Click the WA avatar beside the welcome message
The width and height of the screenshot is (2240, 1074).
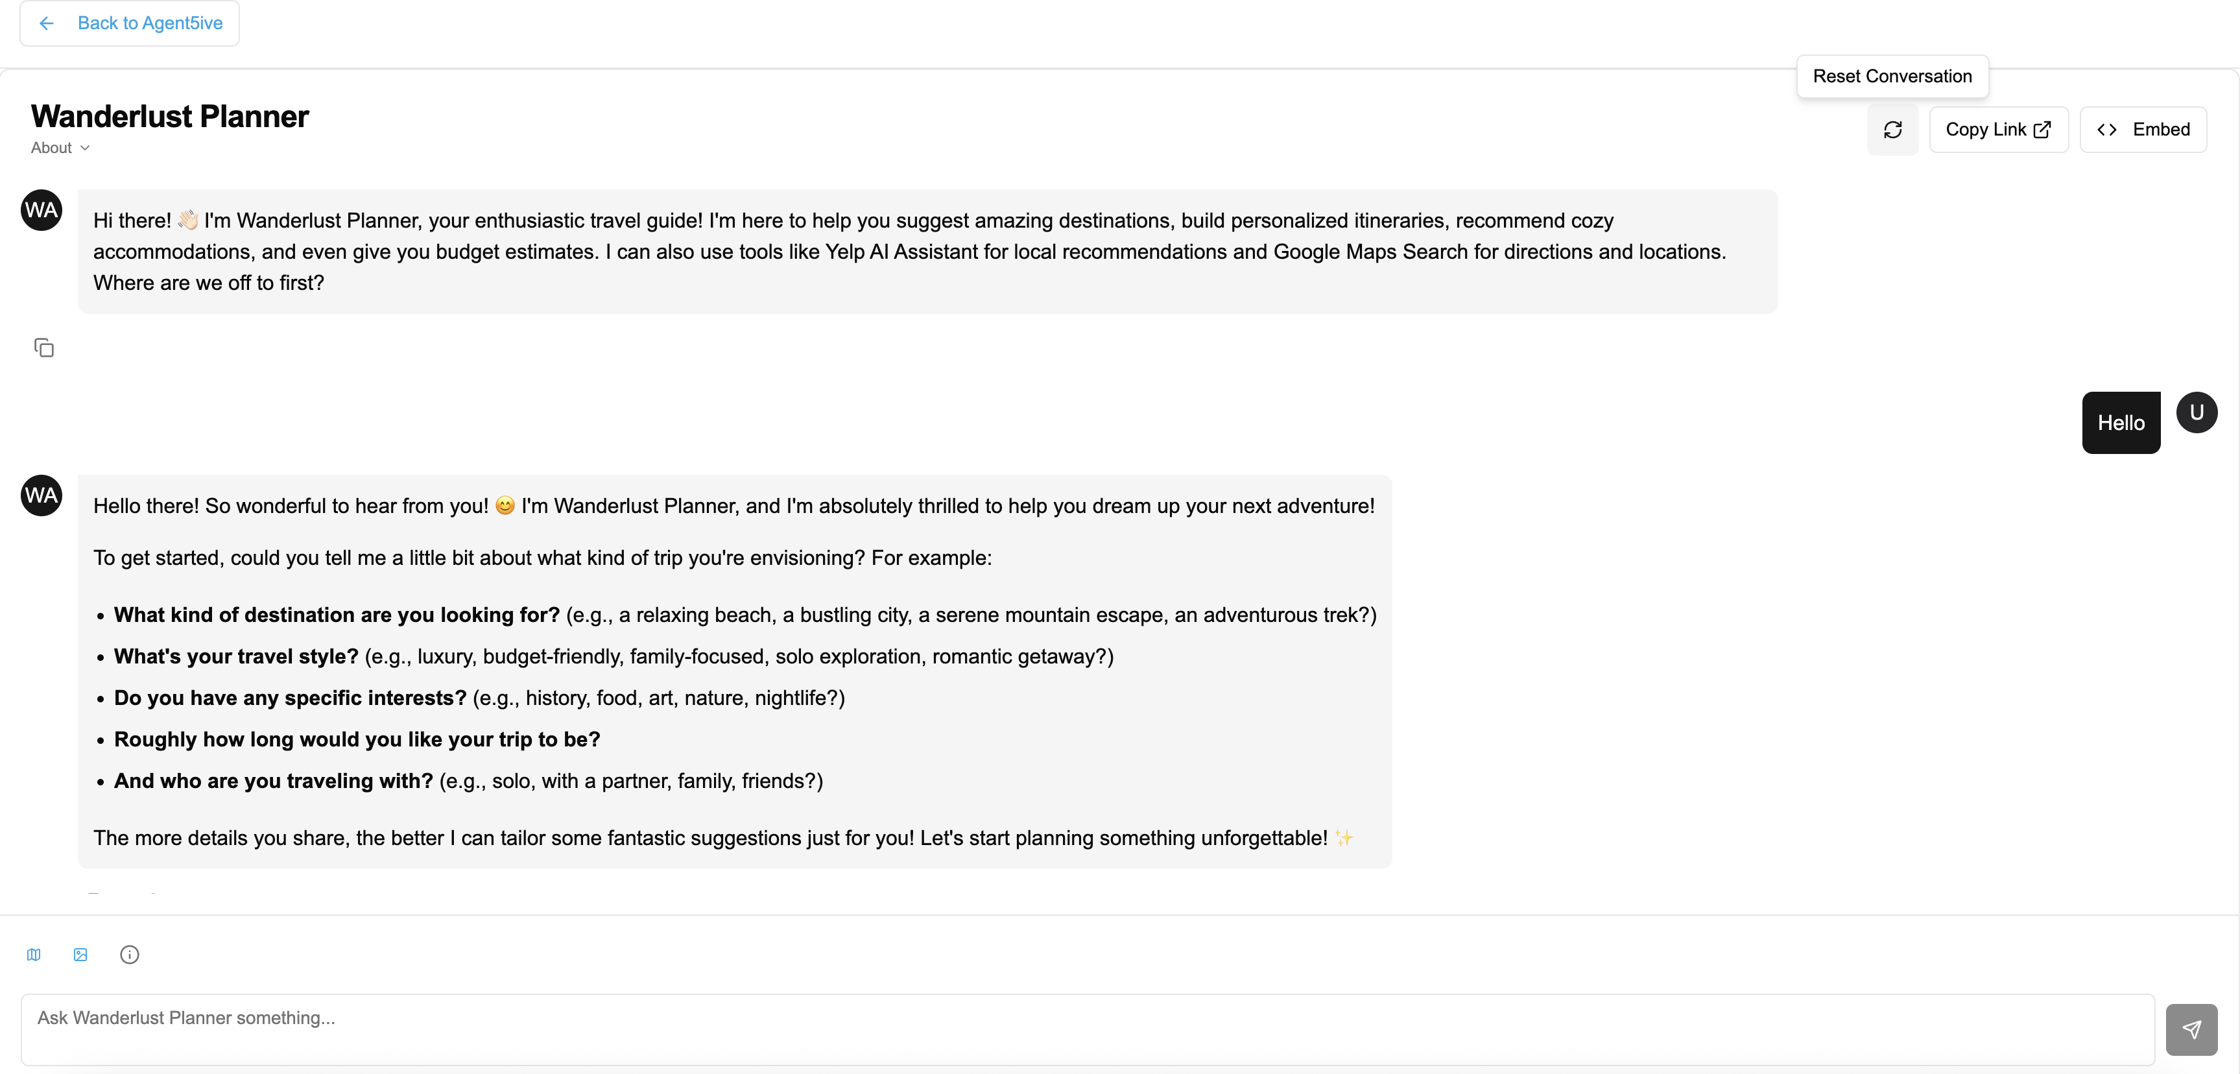point(41,210)
